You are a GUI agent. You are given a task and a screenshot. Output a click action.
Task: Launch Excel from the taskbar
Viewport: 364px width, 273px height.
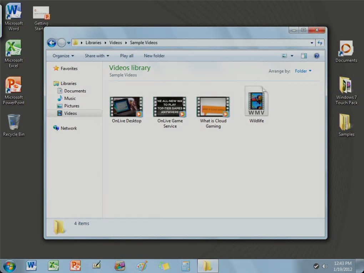point(53,266)
